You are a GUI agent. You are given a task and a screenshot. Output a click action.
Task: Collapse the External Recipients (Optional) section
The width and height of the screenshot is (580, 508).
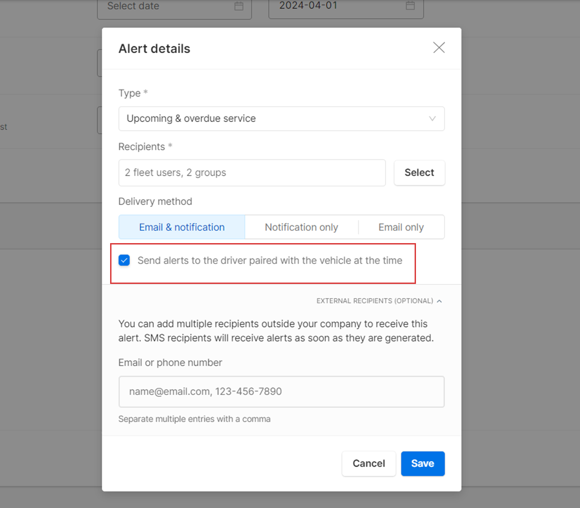tap(379, 301)
